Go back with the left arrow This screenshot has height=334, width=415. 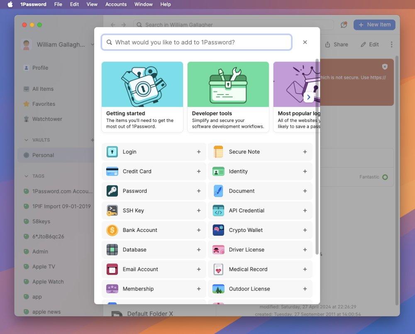point(113,24)
